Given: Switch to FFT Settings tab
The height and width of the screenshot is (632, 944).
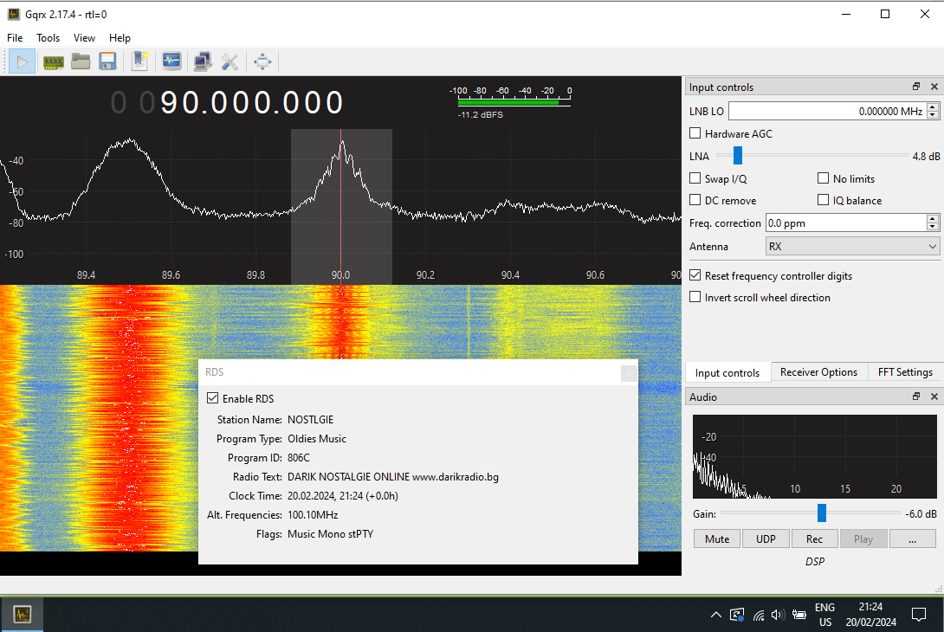Looking at the screenshot, I should coord(905,372).
